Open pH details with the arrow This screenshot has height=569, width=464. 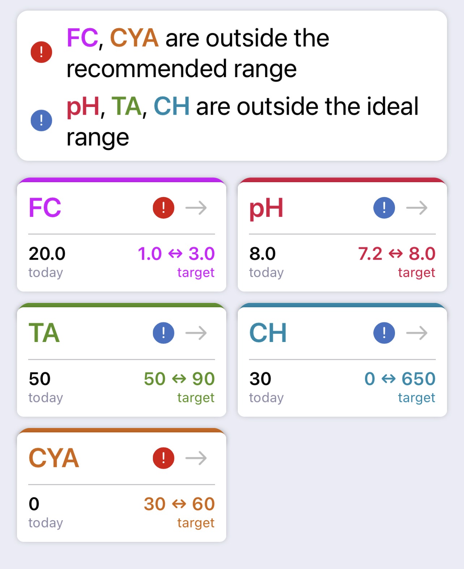pyautogui.click(x=417, y=208)
